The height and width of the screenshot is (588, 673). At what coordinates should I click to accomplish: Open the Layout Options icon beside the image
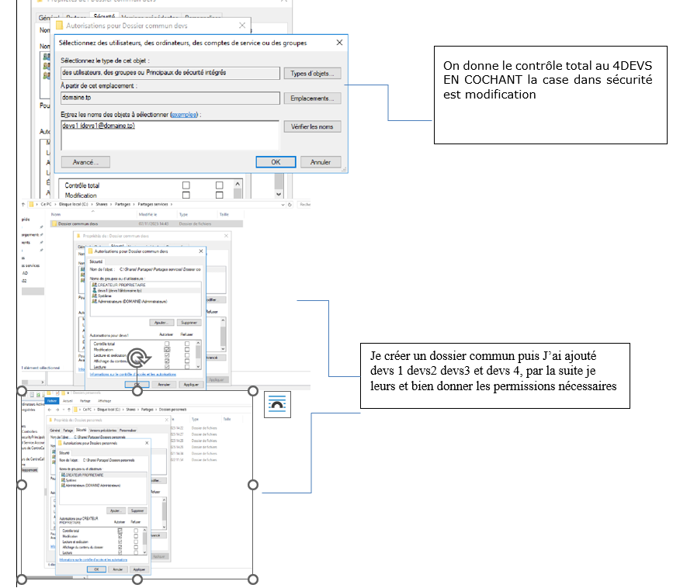tap(278, 404)
